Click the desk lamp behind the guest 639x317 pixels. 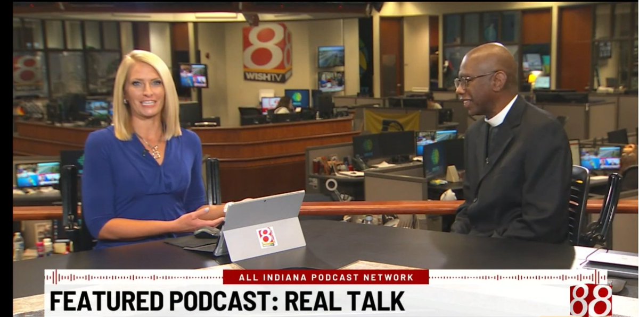pos(532,79)
